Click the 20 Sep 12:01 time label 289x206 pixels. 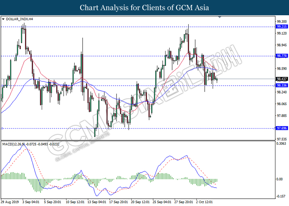coord(140,202)
